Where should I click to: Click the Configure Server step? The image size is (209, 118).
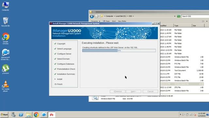(x=64, y=54)
